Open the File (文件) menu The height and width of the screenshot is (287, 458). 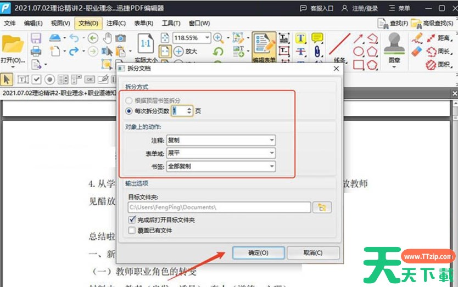tap(10, 23)
